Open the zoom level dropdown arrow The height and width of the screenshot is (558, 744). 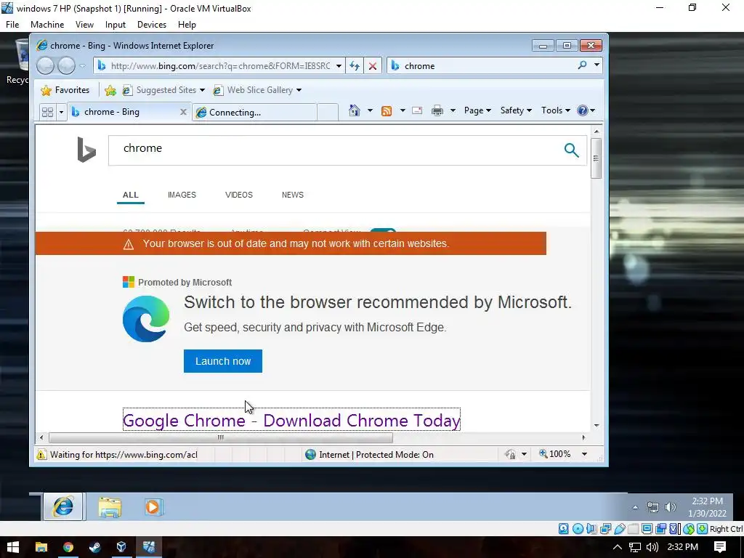click(585, 454)
